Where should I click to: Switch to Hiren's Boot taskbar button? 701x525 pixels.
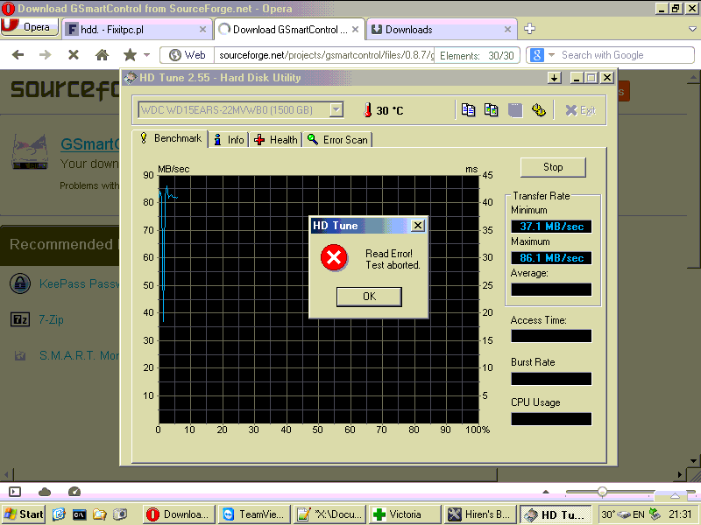click(x=480, y=514)
